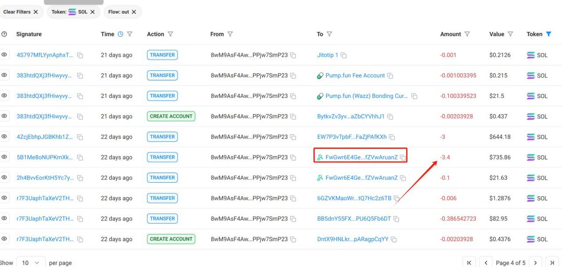Toggle eye icon for 5B1Me8oNUPKmXk row
Image resolution: width=562 pixels, height=267 pixels.
4,157
